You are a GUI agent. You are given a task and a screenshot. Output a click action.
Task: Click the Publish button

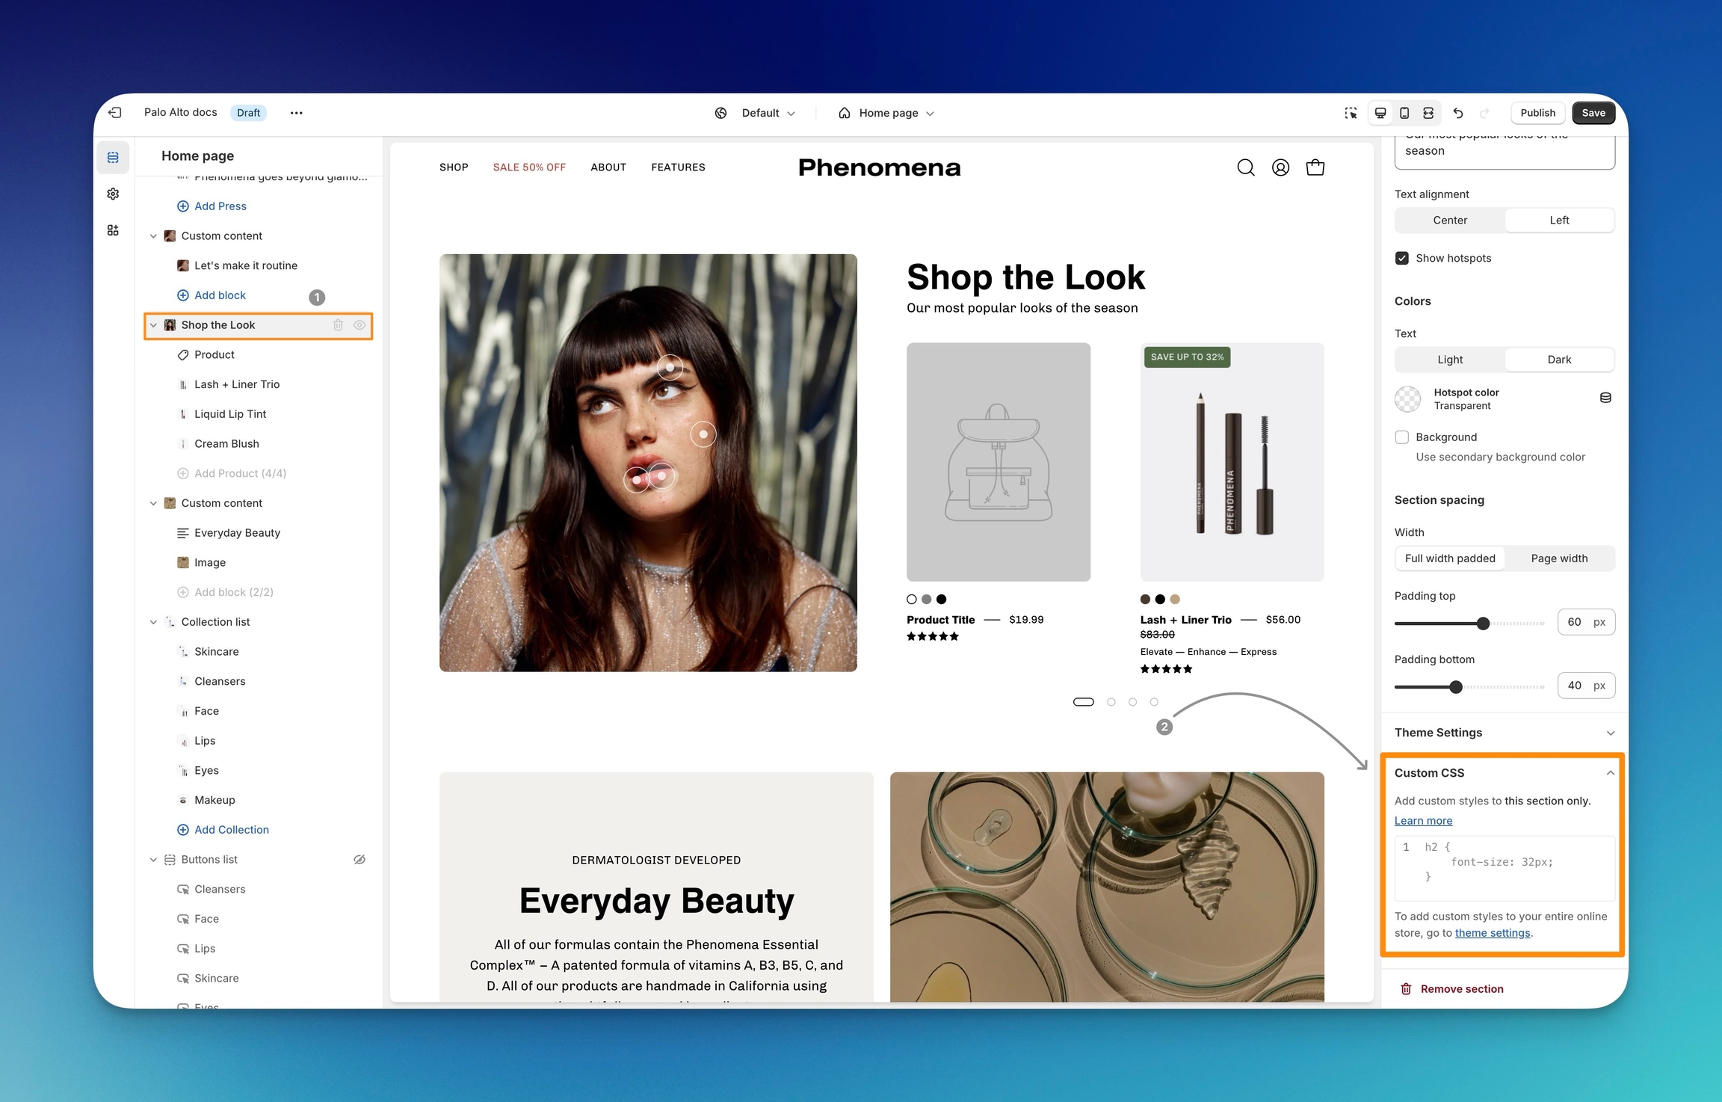pos(1537,113)
